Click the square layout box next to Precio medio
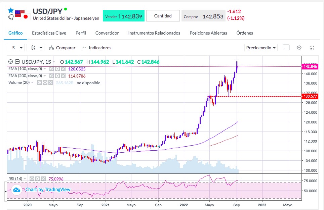Viewport: 324px width, 210px height. coord(286,48)
